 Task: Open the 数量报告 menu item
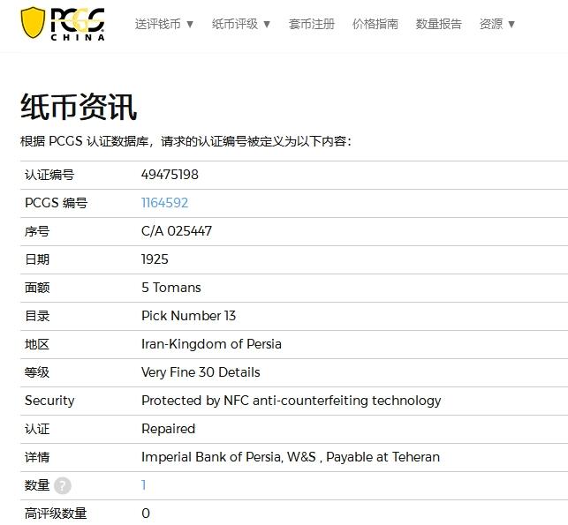439,24
